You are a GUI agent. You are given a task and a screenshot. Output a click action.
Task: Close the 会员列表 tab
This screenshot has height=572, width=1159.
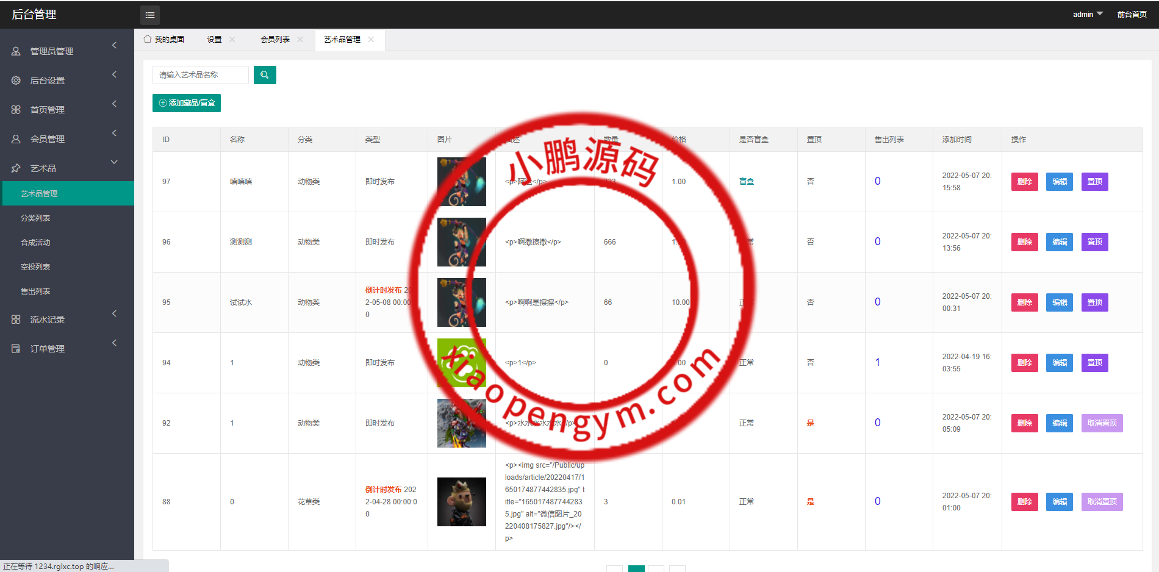click(x=300, y=40)
